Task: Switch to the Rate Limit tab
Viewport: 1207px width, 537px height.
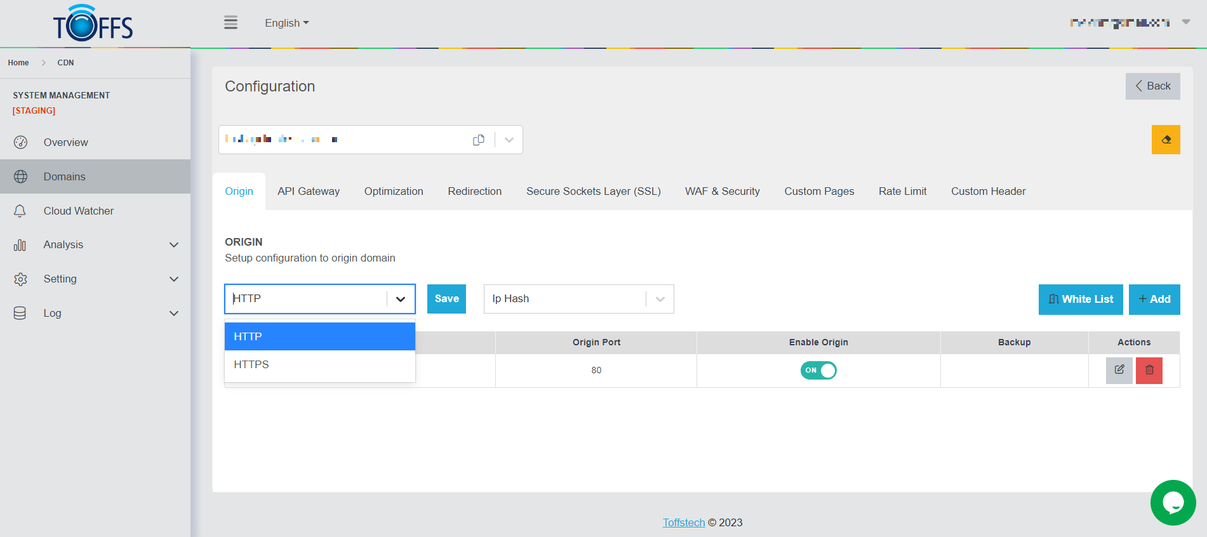Action: pyautogui.click(x=902, y=191)
